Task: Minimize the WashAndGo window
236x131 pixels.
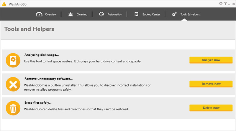Action: click(x=229, y=4)
